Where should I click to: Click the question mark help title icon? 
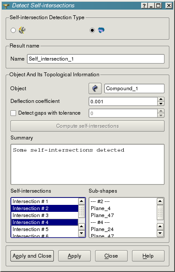click(144, 6)
